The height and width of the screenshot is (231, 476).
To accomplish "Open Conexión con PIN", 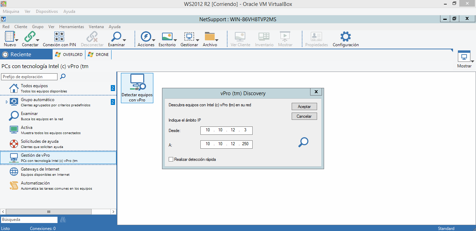I will [59, 39].
